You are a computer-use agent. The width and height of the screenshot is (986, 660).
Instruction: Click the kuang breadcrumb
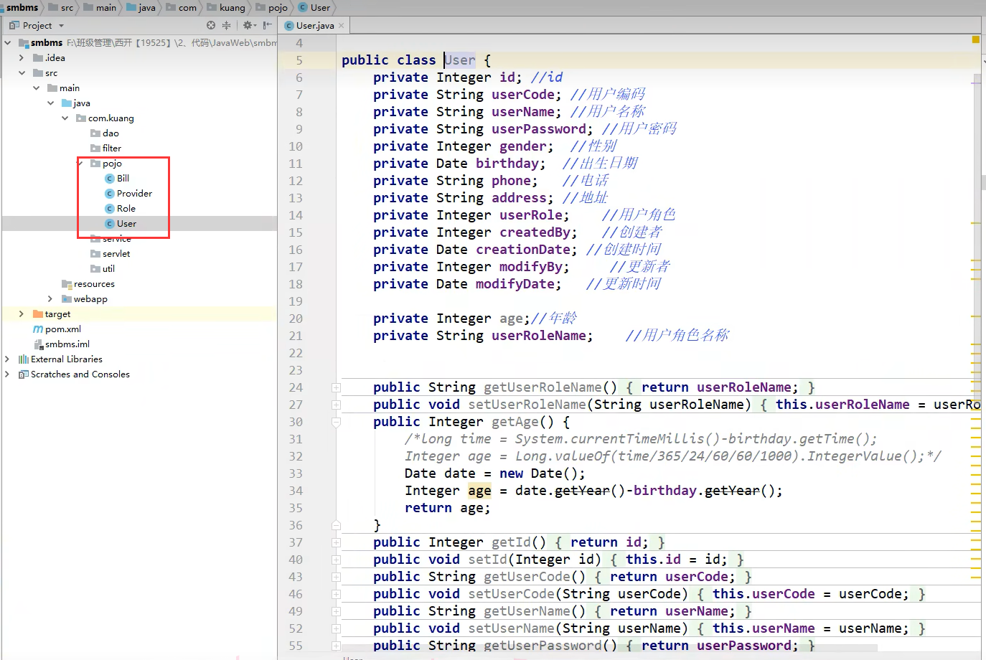tap(226, 7)
